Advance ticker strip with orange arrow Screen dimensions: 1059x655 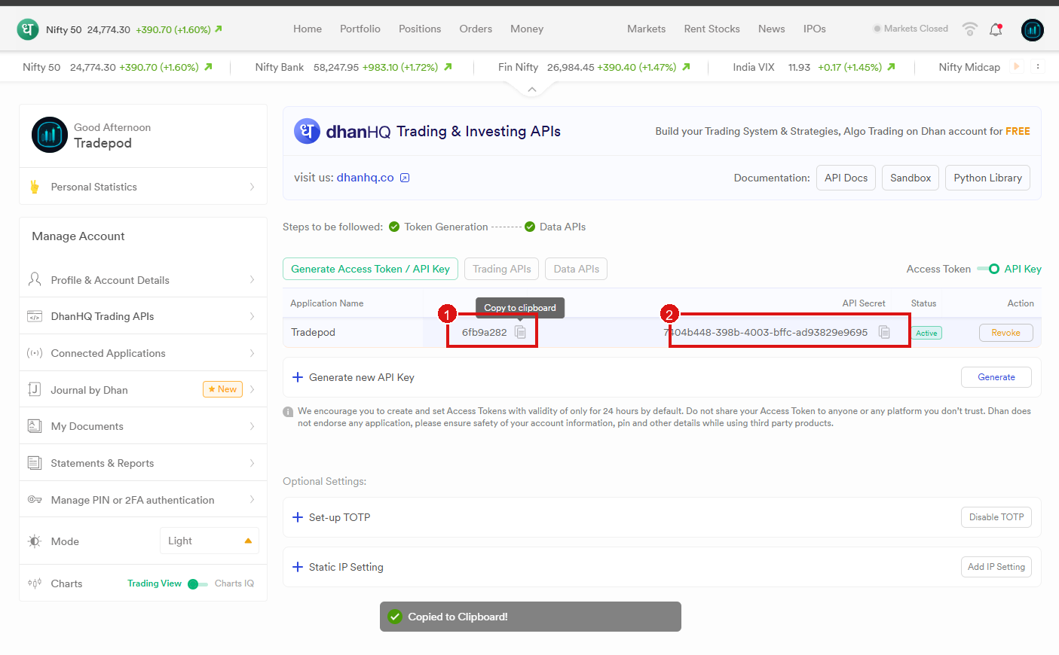point(1016,66)
